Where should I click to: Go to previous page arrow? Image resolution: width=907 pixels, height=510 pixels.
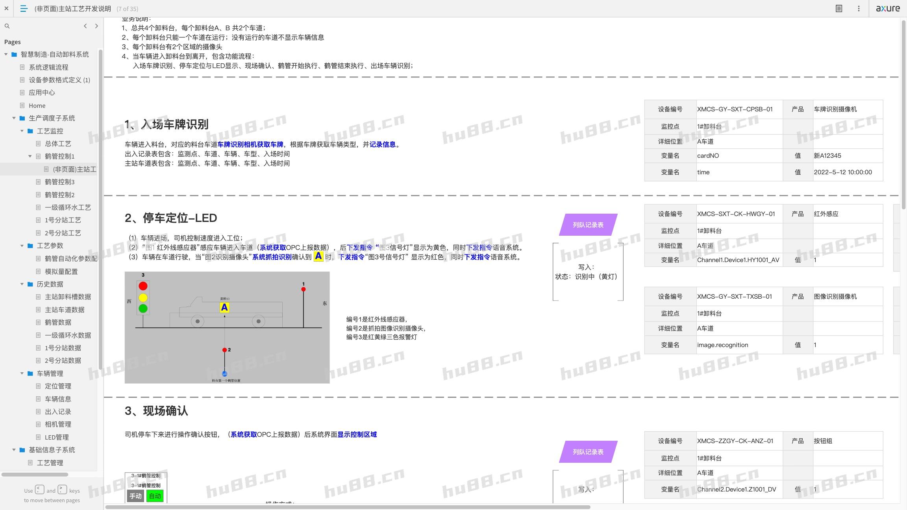click(x=85, y=26)
